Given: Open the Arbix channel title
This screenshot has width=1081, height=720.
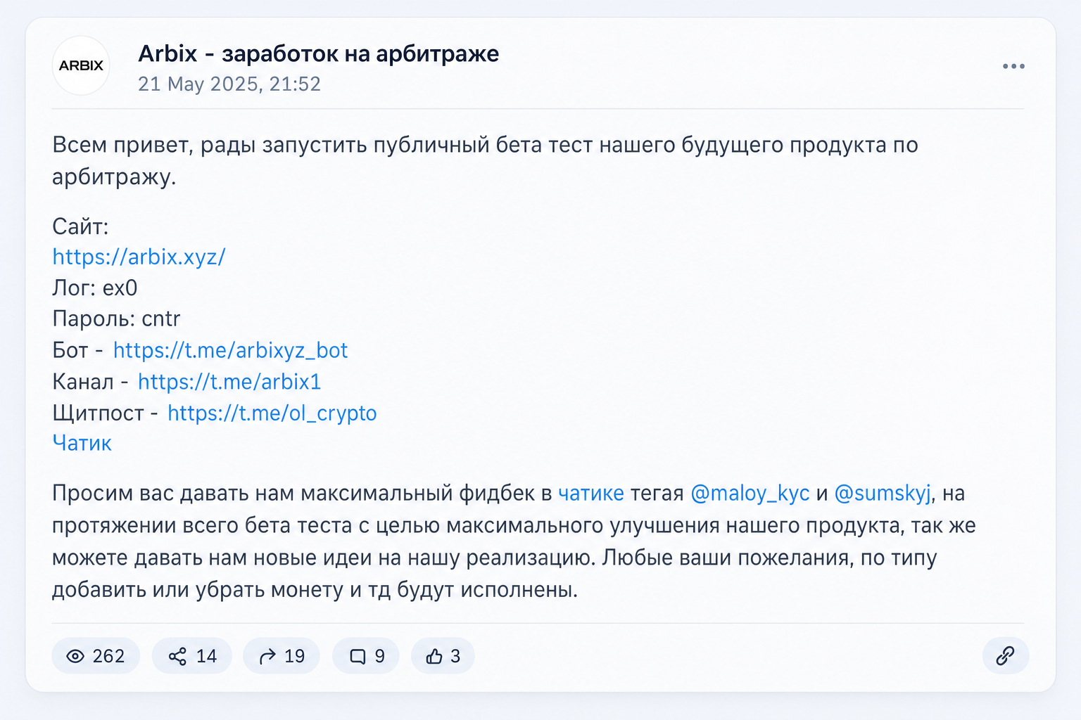Looking at the screenshot, I should pyautogui.click(x=318, y=53).
